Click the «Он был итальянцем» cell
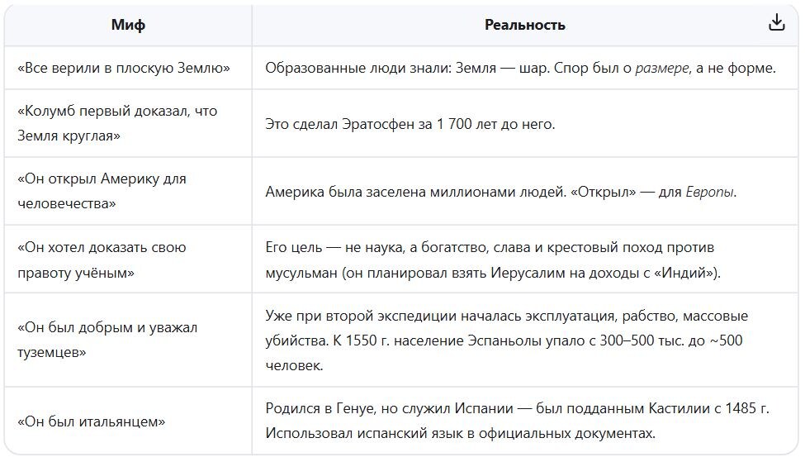The width and height of the screenshot is (805, 457). (x=128, y=421)
